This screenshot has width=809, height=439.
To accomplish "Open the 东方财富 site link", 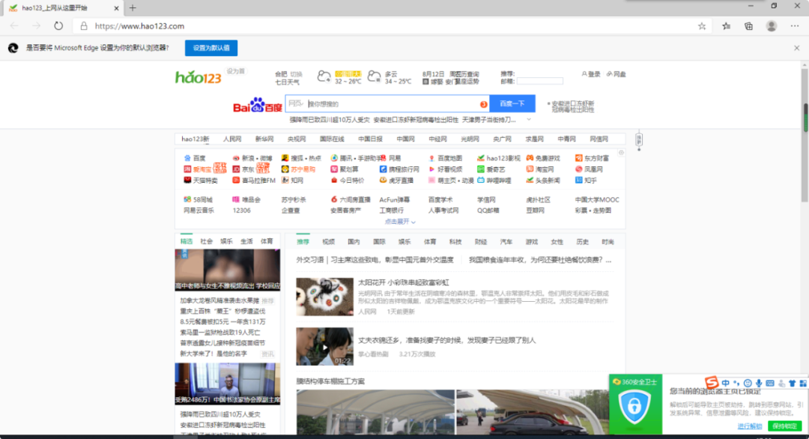I will click(x=593, y=158).
